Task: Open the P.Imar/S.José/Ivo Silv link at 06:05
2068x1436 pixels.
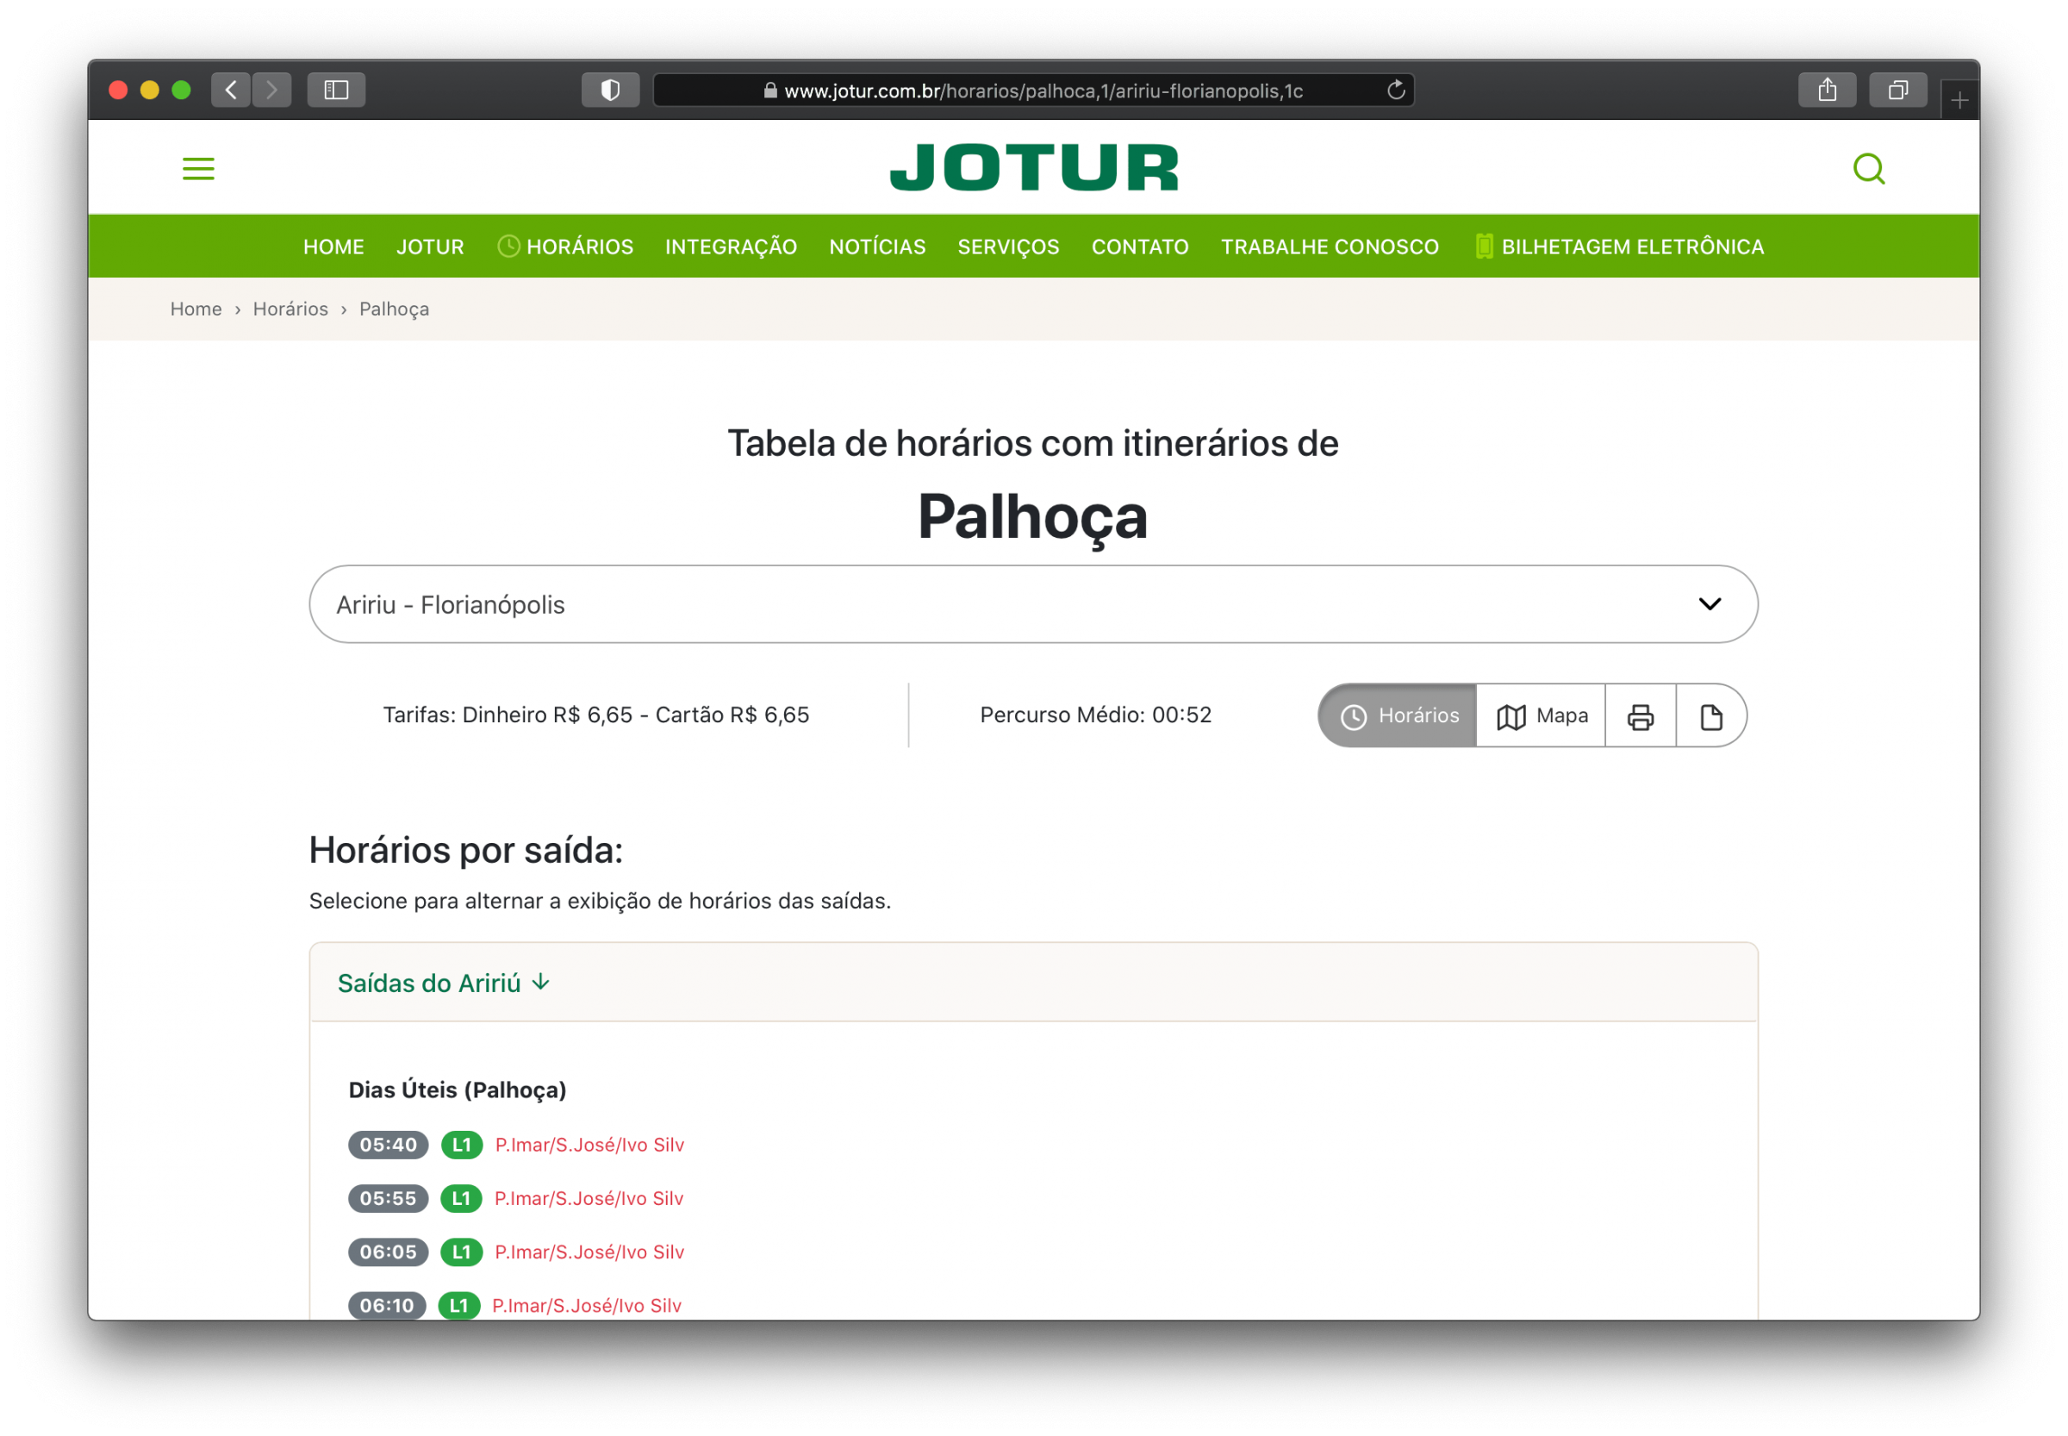Action: [590, 1252]
